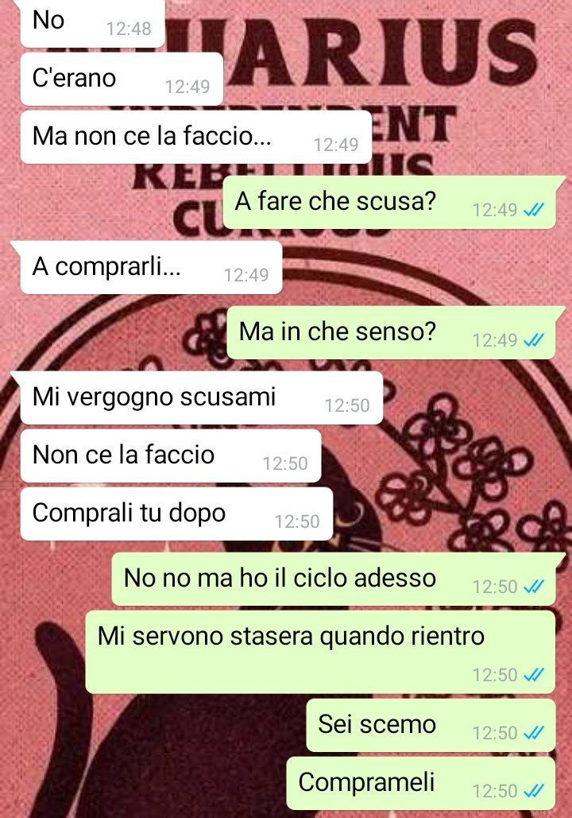572x818 pixels.
Task: Tap the blue ticks next to 'Sei scemo'
Action: coord(533,733)
